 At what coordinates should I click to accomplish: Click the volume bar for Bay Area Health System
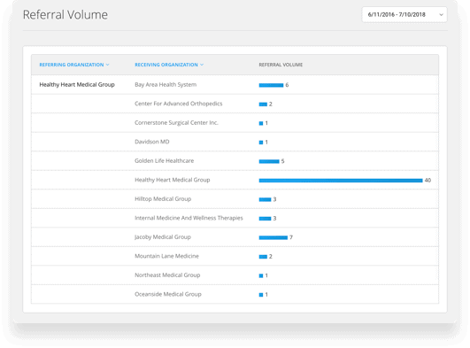(271, 85)
